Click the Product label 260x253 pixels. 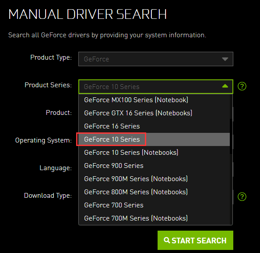59,113
